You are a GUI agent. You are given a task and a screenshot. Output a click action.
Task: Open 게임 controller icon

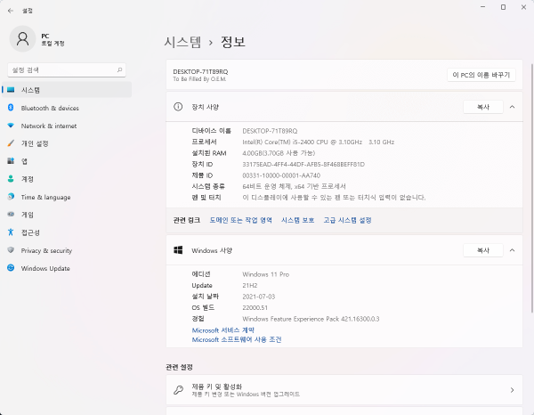click(x=11, y=215)
